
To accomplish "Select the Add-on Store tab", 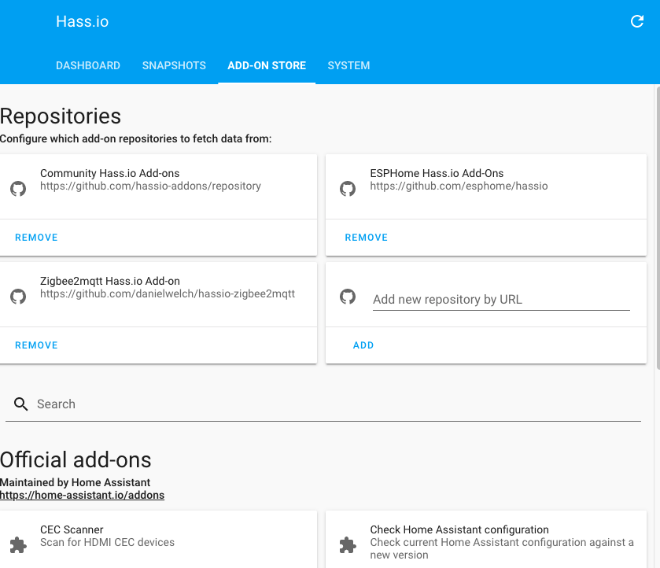I will coord(267,65).
